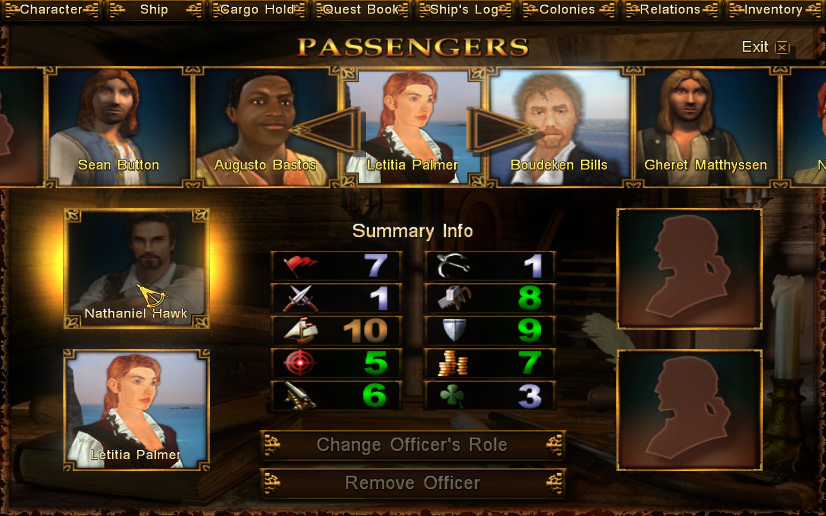Show the previous passenger with the left arrow

(x=326, y=130)
